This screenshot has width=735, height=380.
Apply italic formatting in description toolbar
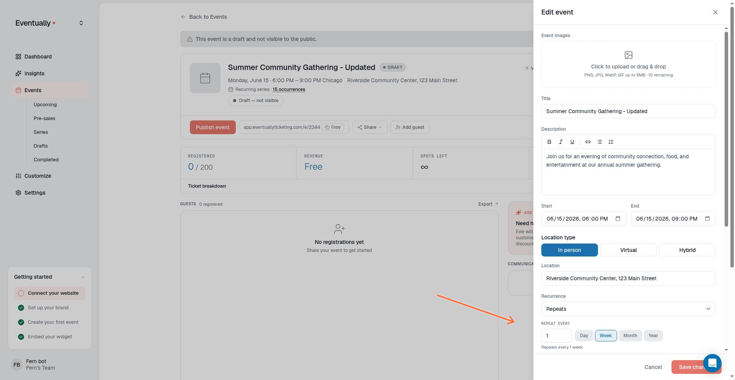tap(561, 142)
